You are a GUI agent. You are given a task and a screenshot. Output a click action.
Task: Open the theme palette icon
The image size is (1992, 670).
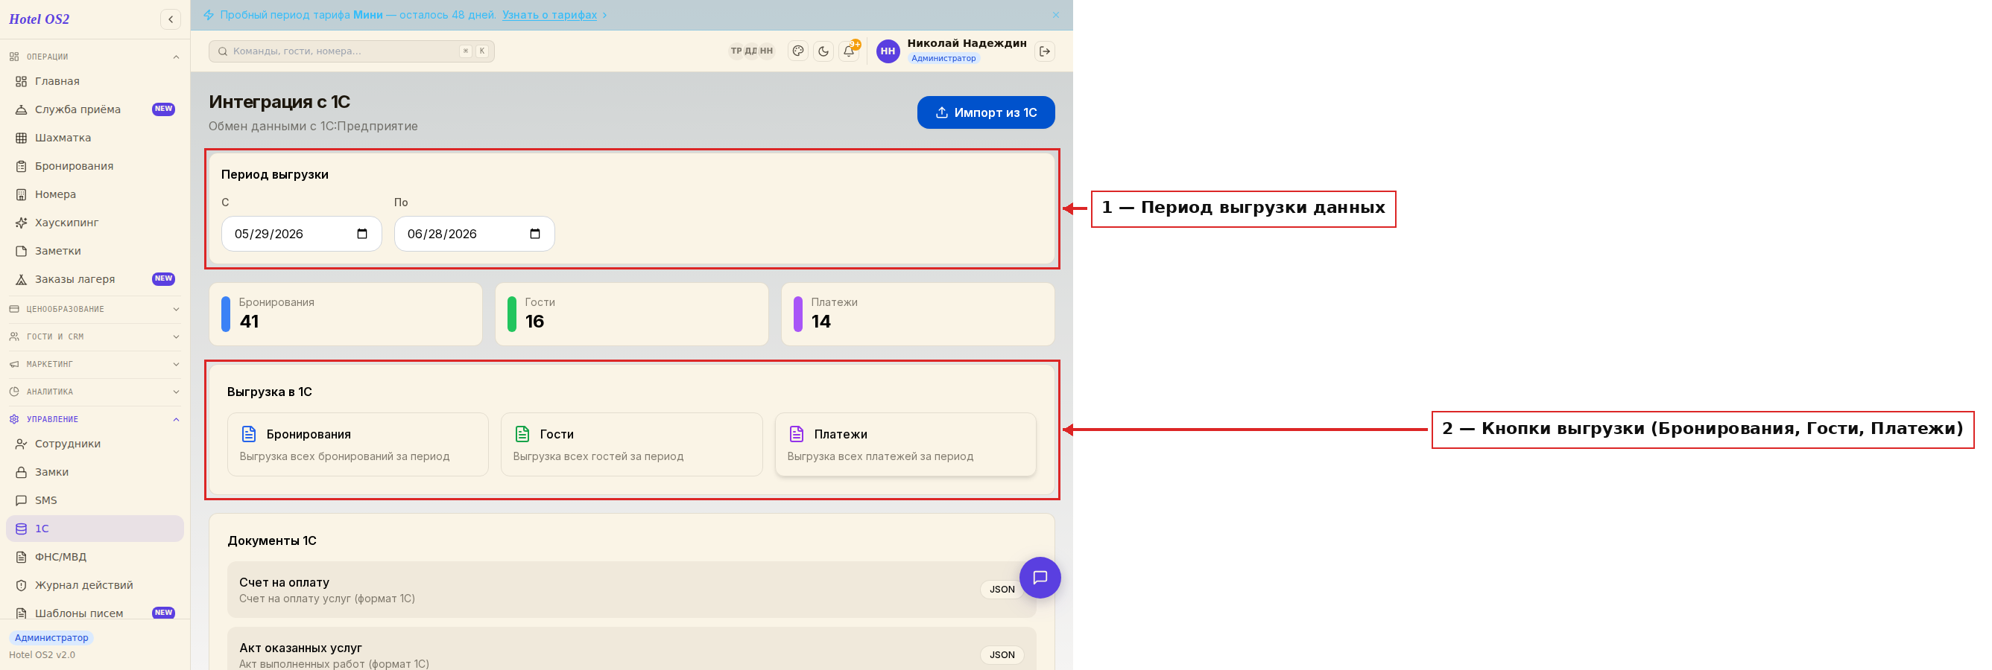point(798,51)
